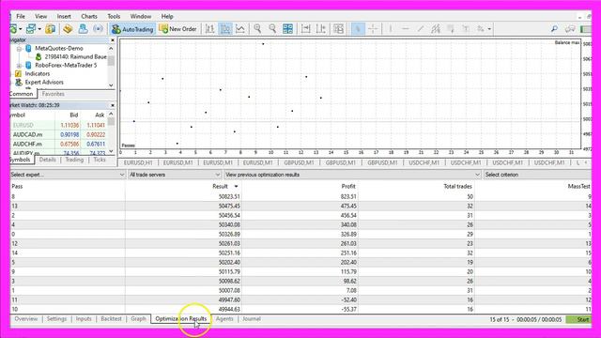Switch to the Backtest tab

111,319
